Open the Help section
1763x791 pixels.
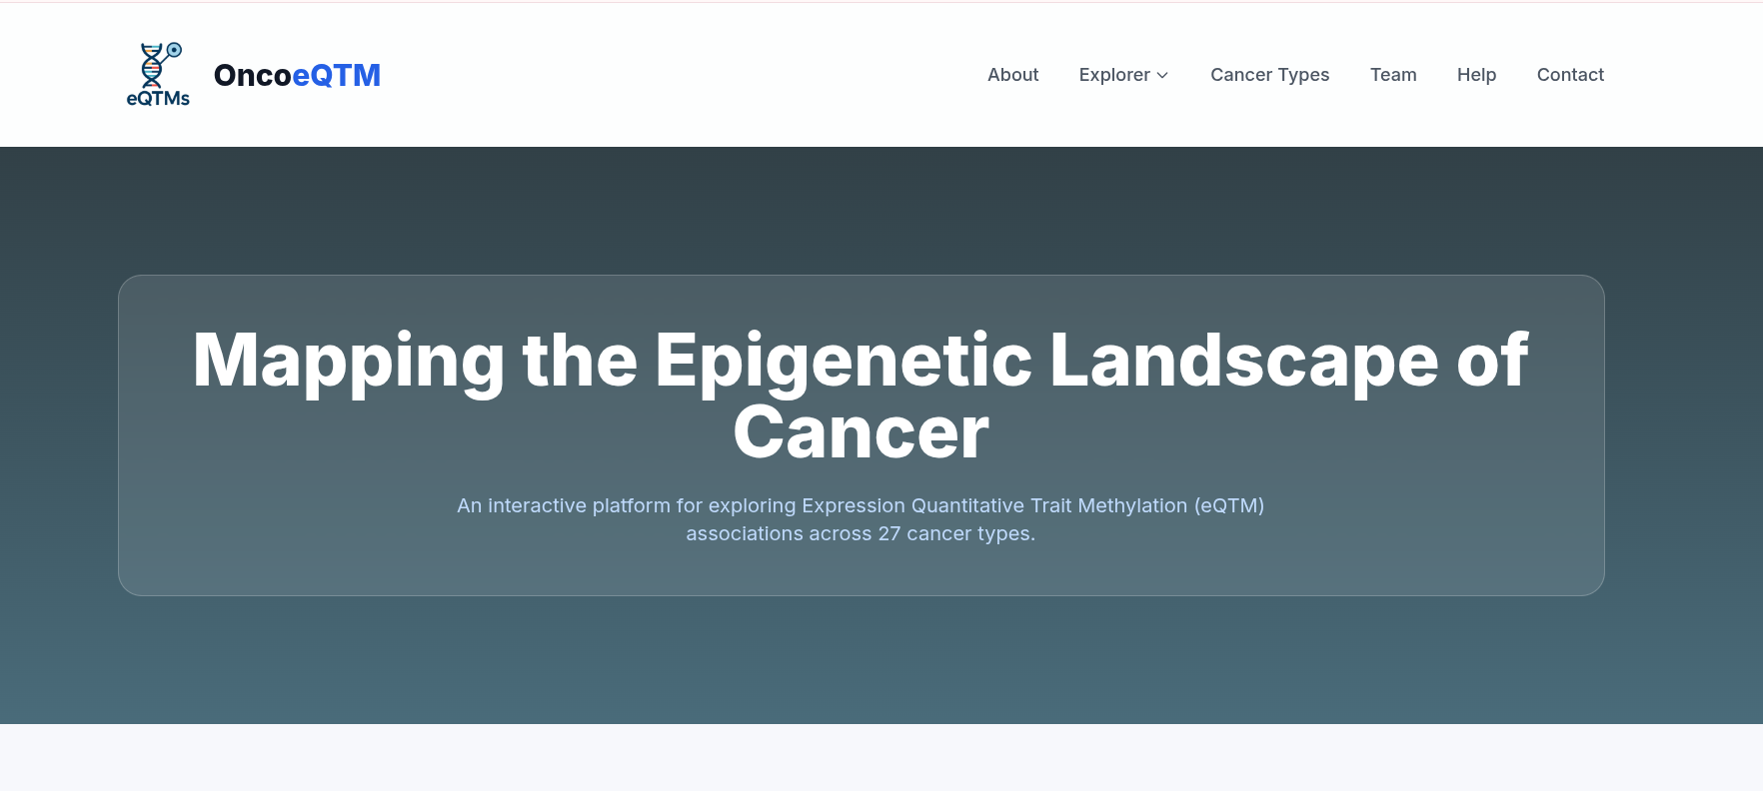(1475, 75)
